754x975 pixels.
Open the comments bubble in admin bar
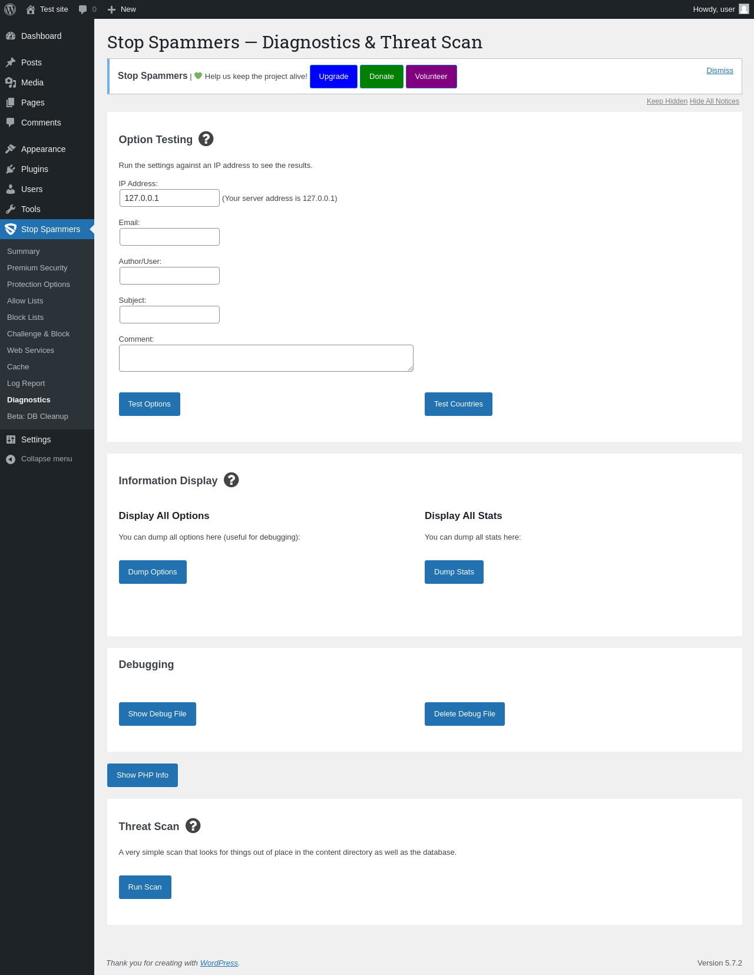tap(87, 9)
